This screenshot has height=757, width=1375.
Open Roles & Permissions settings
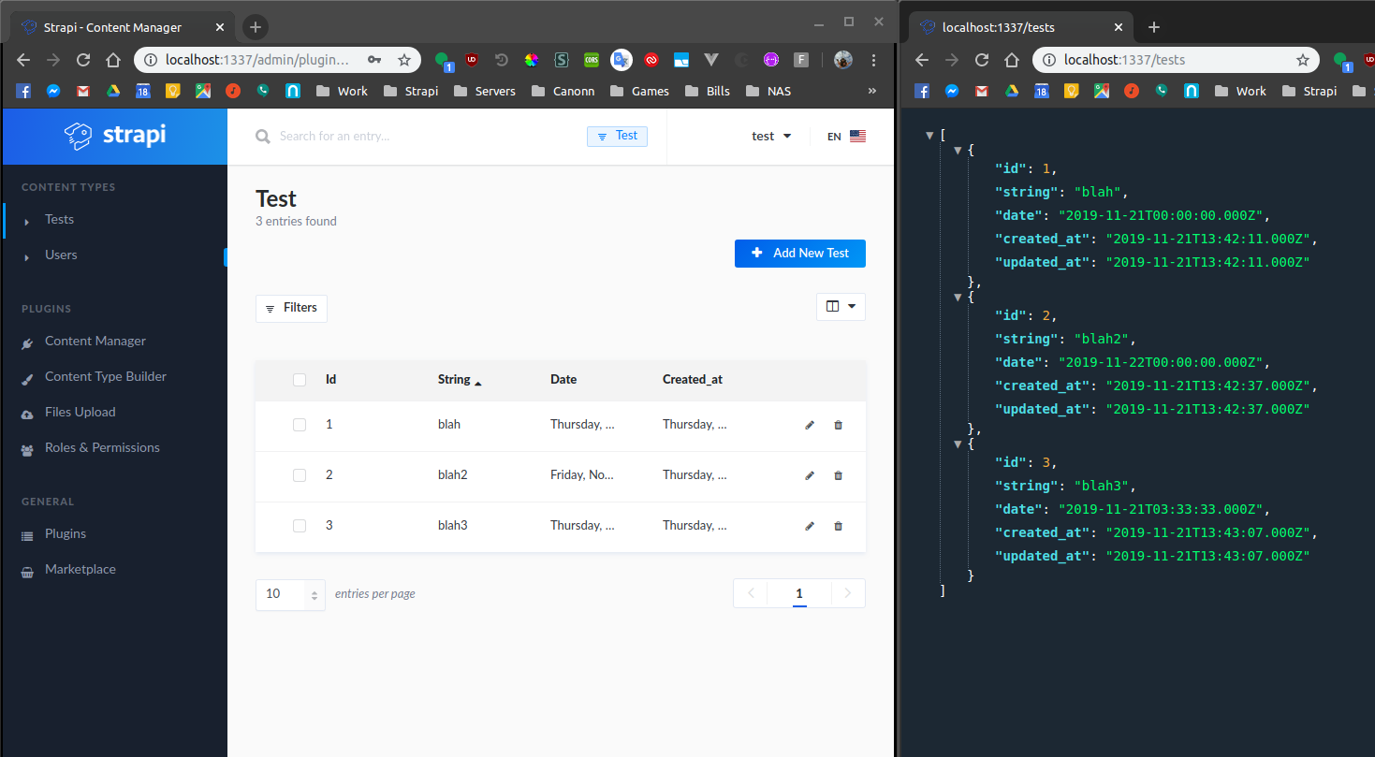point(104,447)
